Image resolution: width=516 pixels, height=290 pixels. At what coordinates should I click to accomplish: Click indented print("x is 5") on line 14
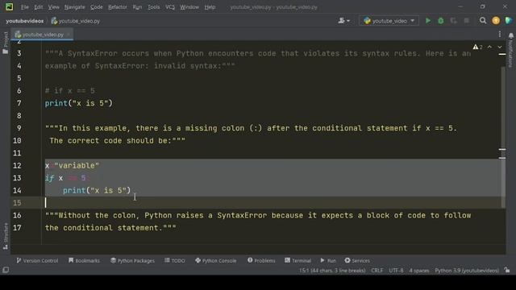[x=97, y=190]
